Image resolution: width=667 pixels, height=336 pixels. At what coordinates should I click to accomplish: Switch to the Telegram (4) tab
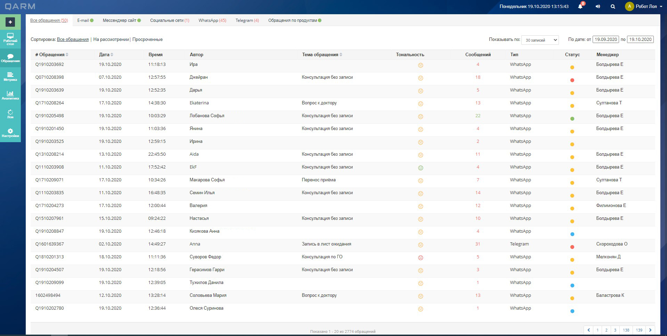[247, 20]
